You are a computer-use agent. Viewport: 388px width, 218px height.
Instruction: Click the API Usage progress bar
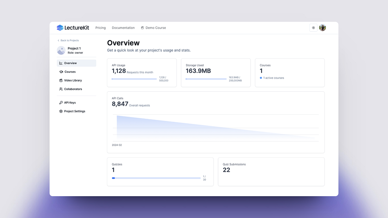[134, 79]
